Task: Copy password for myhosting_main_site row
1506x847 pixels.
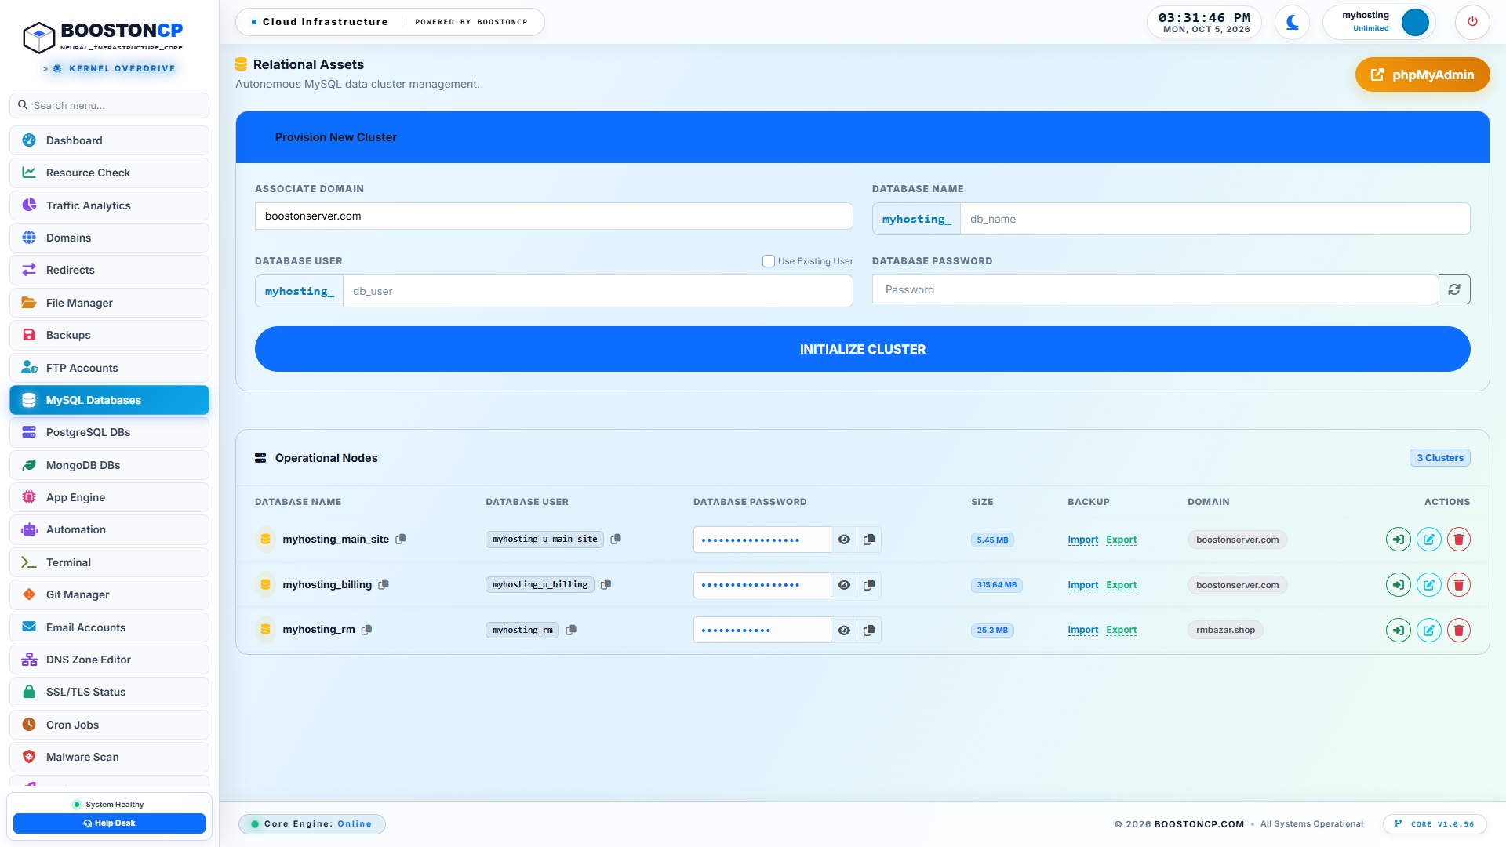Action: (x=869, y=540)
